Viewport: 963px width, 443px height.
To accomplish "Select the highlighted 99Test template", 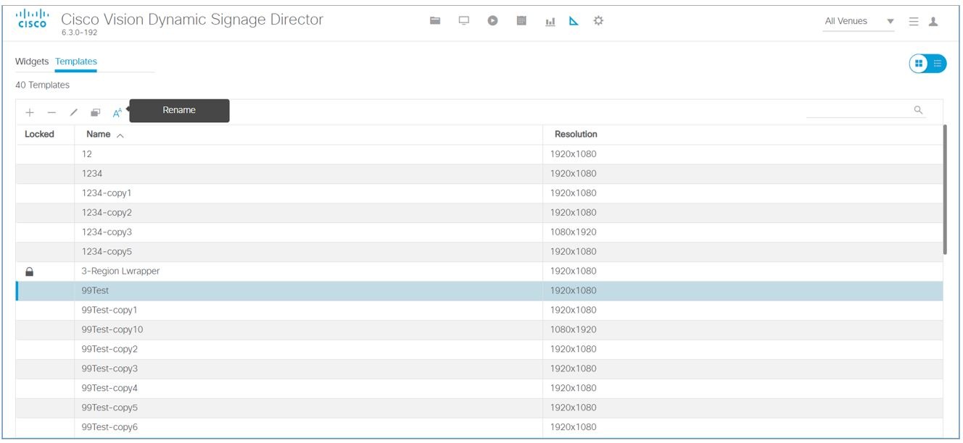I will click(x=480, y=291).
